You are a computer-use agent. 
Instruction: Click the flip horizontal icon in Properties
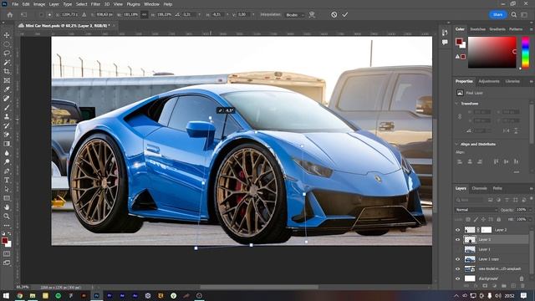coord(506,130)
